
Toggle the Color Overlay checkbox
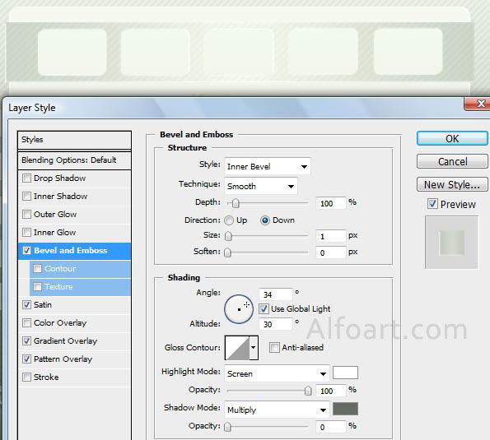27,323
